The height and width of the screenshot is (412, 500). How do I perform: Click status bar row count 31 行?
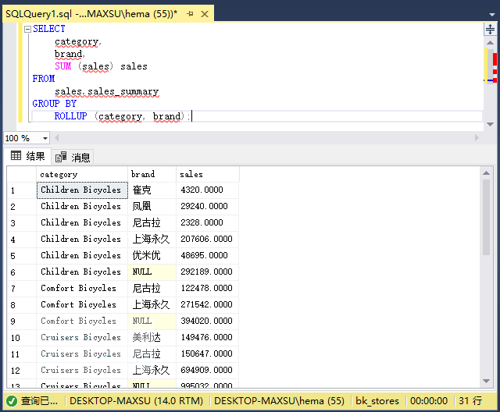470,401
